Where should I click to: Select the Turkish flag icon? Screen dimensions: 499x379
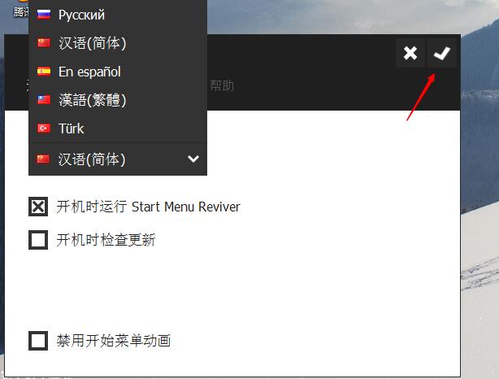click(x=44, y=129)
